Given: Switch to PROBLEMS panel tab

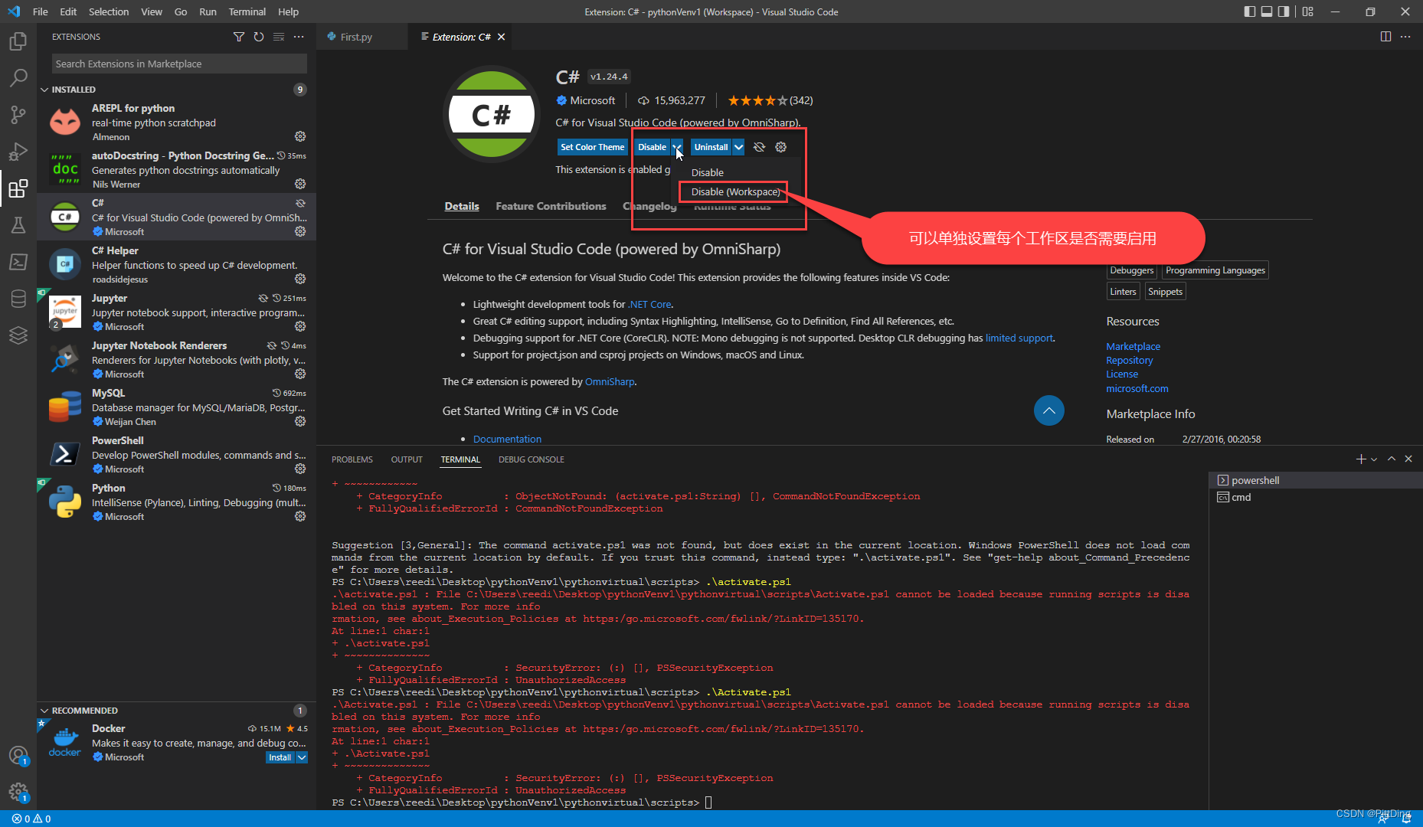Looking at the screenshot, I should coord(352,459).
